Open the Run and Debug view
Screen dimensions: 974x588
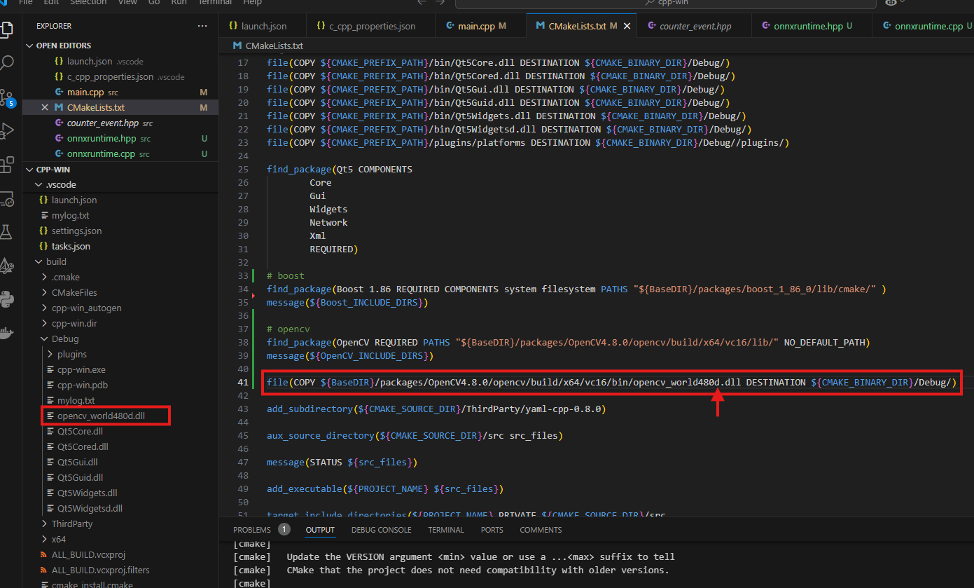click(7, 131)
